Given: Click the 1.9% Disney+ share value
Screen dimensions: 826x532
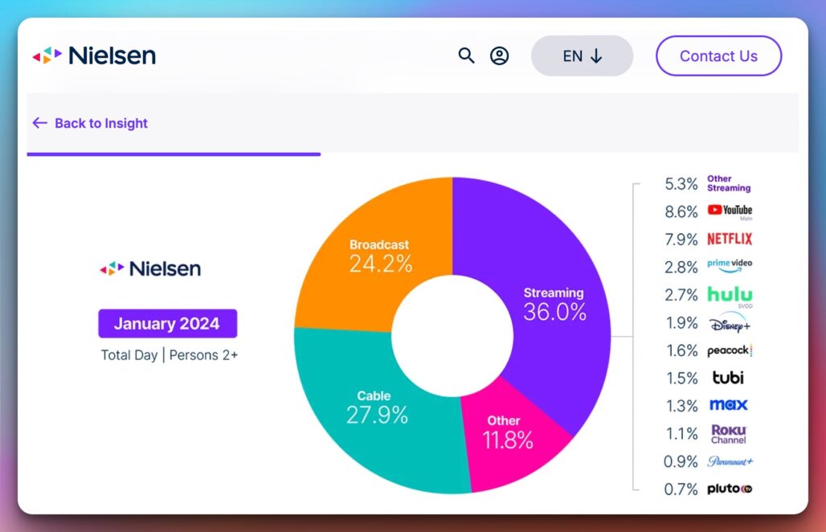Looking at the screenshot, I should tap(682, 323).
